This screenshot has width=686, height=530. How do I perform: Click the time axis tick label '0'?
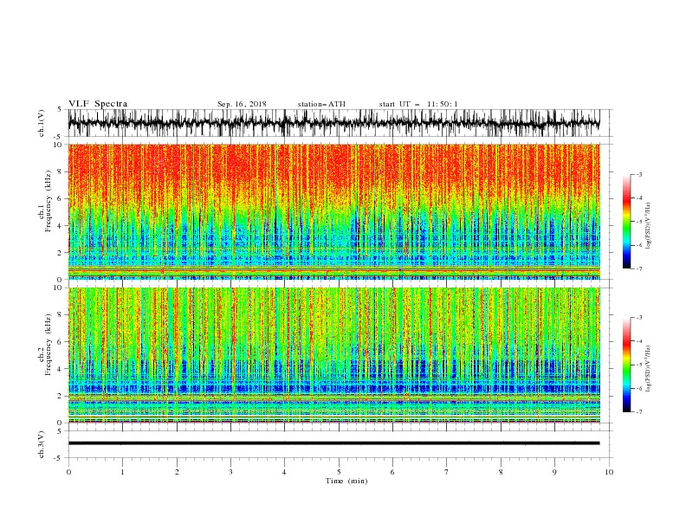tap(68, 472)
